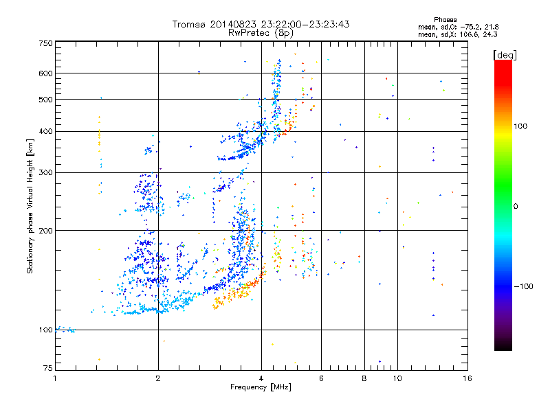Image resolution: width=550 pixels, height=412 pixels.
Task: Click the y-axis label '600'
Action: [45, 73]
